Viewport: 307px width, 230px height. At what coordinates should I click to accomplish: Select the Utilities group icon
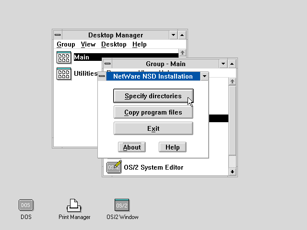pos(64,74)
